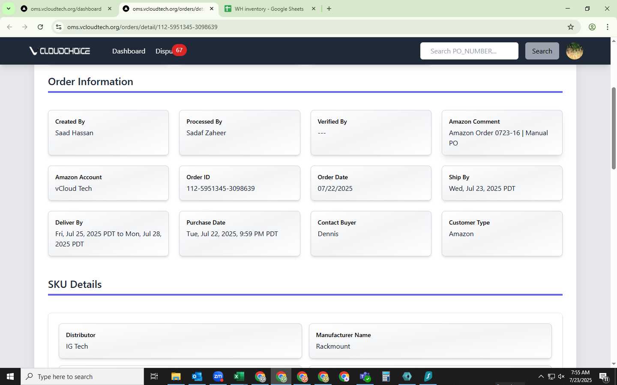The height and width of the screenshot is (385, 617).
Task: Open Chrome three-dot menu
Action: click(x=608, y=27)
